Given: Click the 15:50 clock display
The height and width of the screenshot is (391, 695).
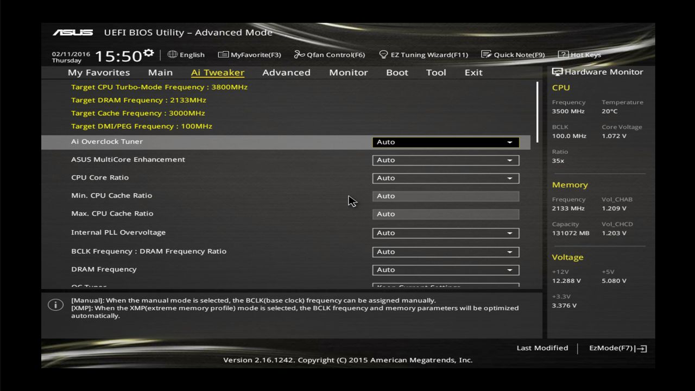Looking at the screenshot, I should [x=118, y=56].
